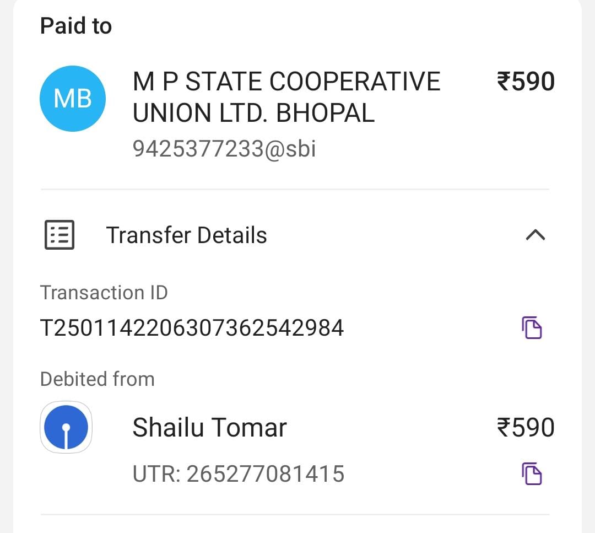Tap the Shailu Tomar account name
Viewport: 595px width, 533px height.
click(x=209, y=428)
